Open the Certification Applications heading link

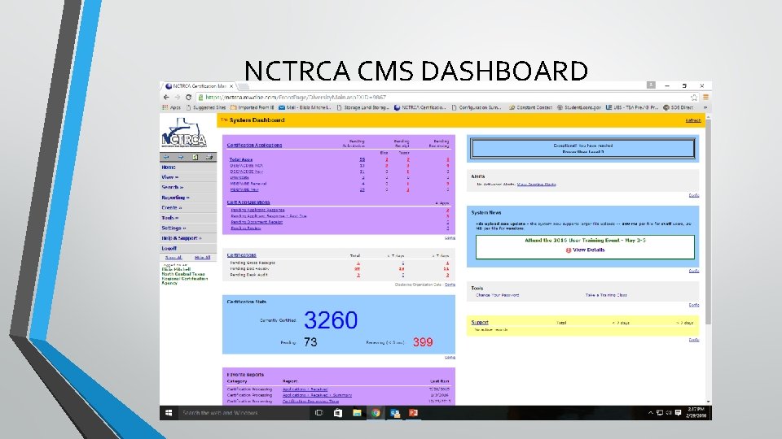(x=254, y=146)
